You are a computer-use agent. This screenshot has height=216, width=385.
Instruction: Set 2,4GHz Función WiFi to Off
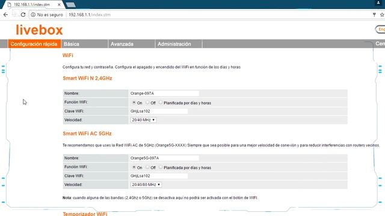[x=147, y=103]
